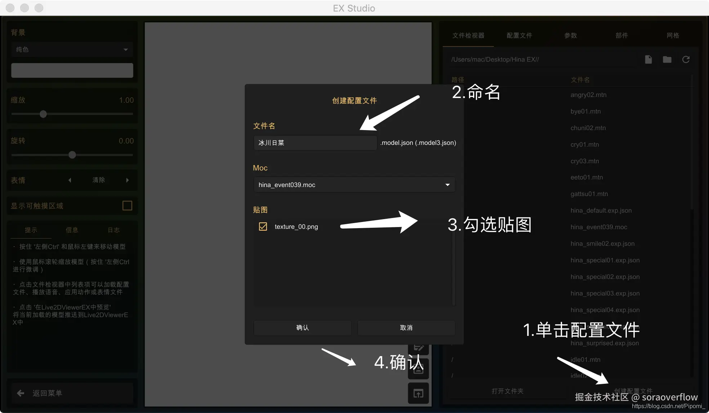
Task: Click the refresh icon in file inspector
Action: point(686,59)
